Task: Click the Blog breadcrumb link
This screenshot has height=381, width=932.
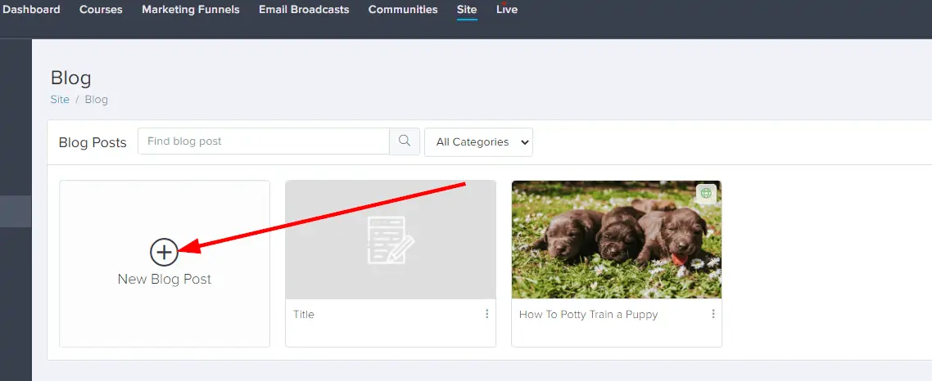Action: [x=97, y=99]
